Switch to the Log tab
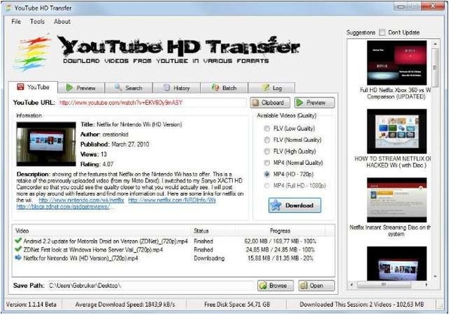This screenshot has width=451, height=315. point(271,88)
